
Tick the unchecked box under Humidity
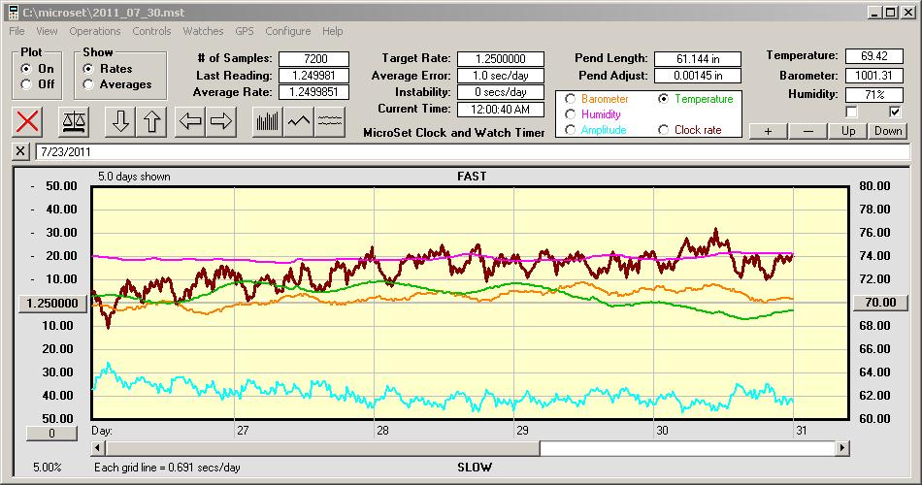[851, 112]
